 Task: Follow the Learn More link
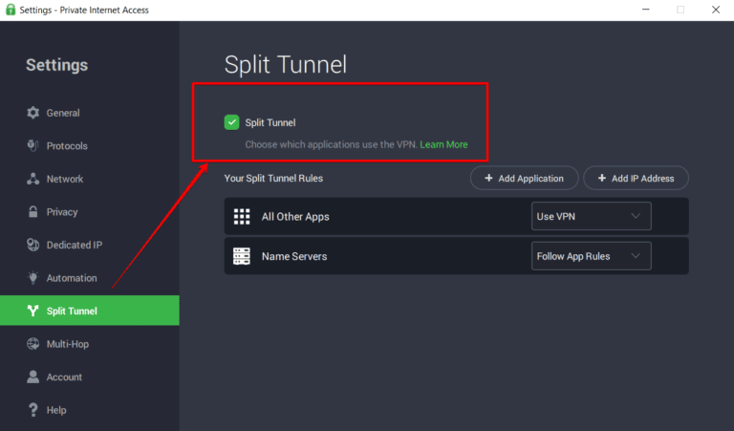pos(443,144)
